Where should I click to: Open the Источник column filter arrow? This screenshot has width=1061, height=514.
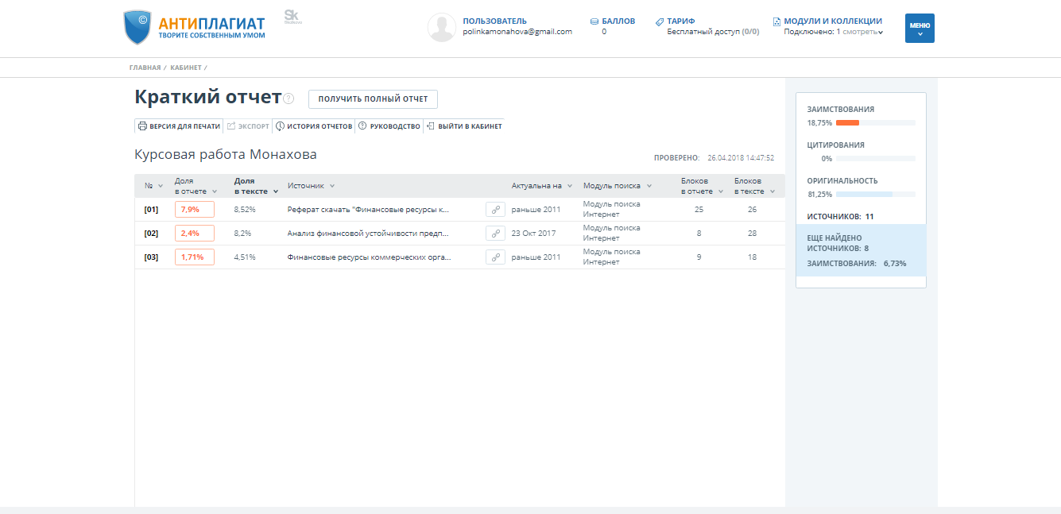(x=332, y=186)
